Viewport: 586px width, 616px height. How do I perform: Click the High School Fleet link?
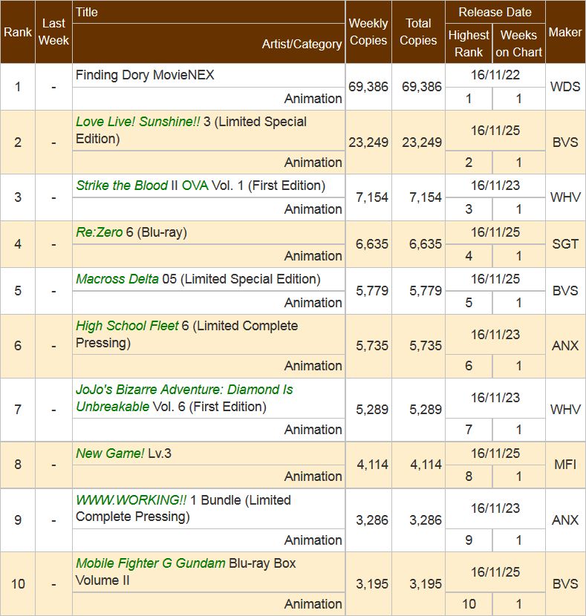click(127, 326)
